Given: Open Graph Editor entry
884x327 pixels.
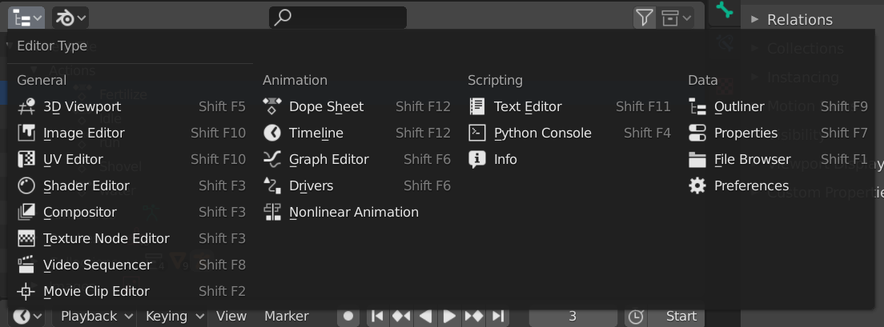Looking at the screenshot, I should pos(357,159).
